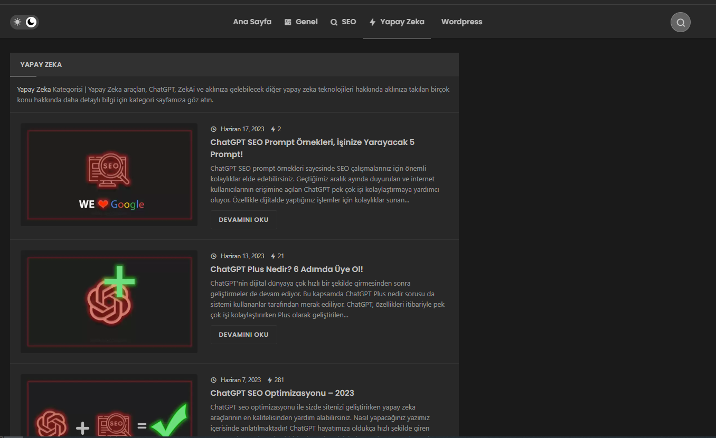Open the search button in the header
The width and height of the screenshot is (716, 438).
coord(681,22)
